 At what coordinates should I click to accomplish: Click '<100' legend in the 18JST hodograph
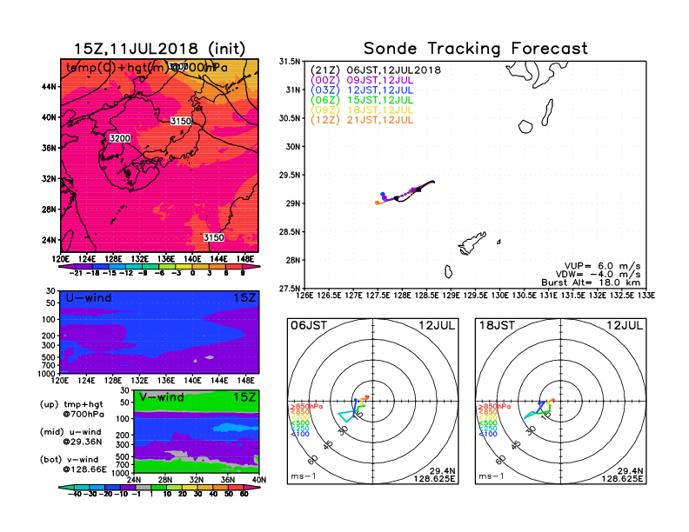(x=487, y=434)
